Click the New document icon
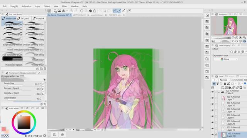The image size is (247, 138). point(55,11)
